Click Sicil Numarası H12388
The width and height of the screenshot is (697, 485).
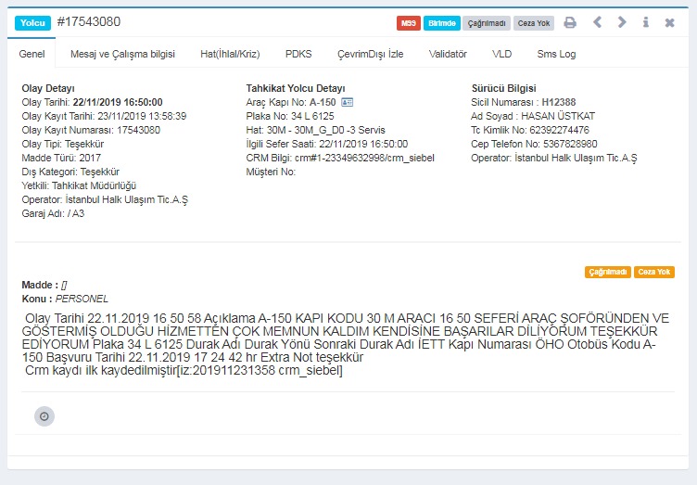click(523, 102)
